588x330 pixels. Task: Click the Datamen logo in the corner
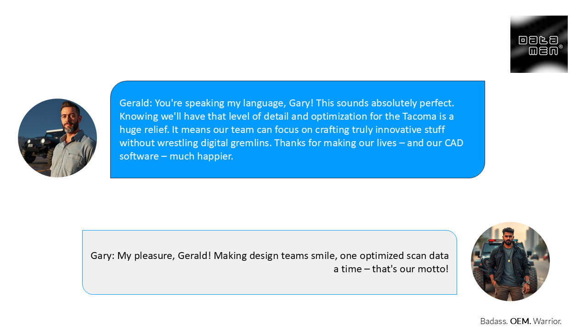click(x=538, y=44)
